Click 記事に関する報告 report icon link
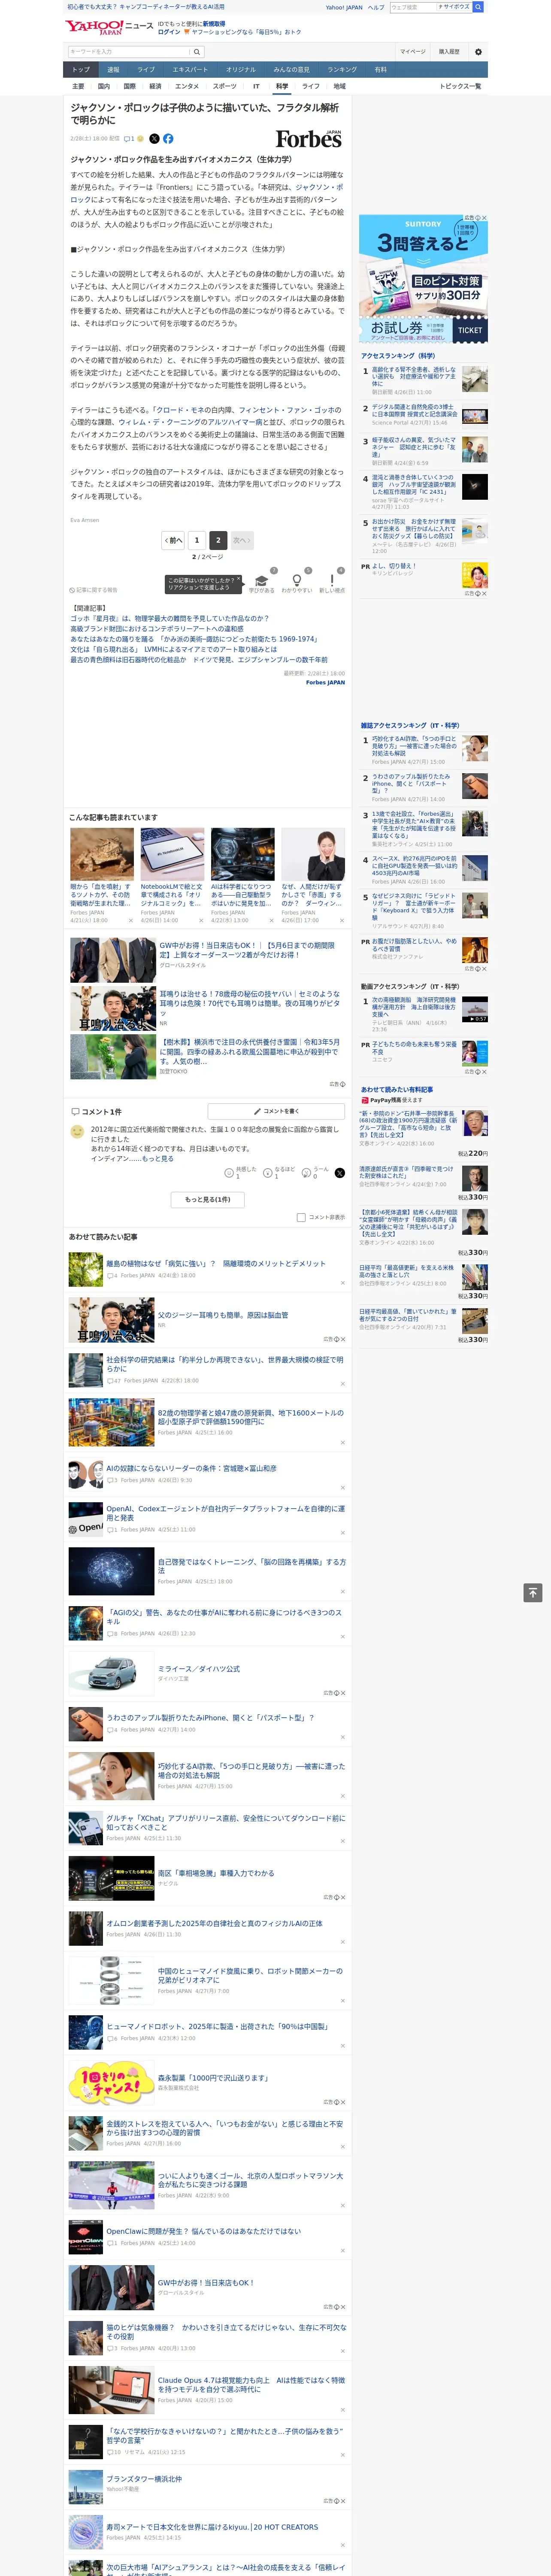Screen dimensions: 551x2576 93,590
